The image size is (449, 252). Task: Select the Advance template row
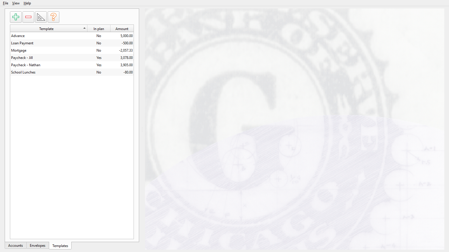pos(72,36)
